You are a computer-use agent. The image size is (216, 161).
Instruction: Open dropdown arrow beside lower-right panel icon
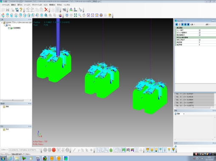184,114
